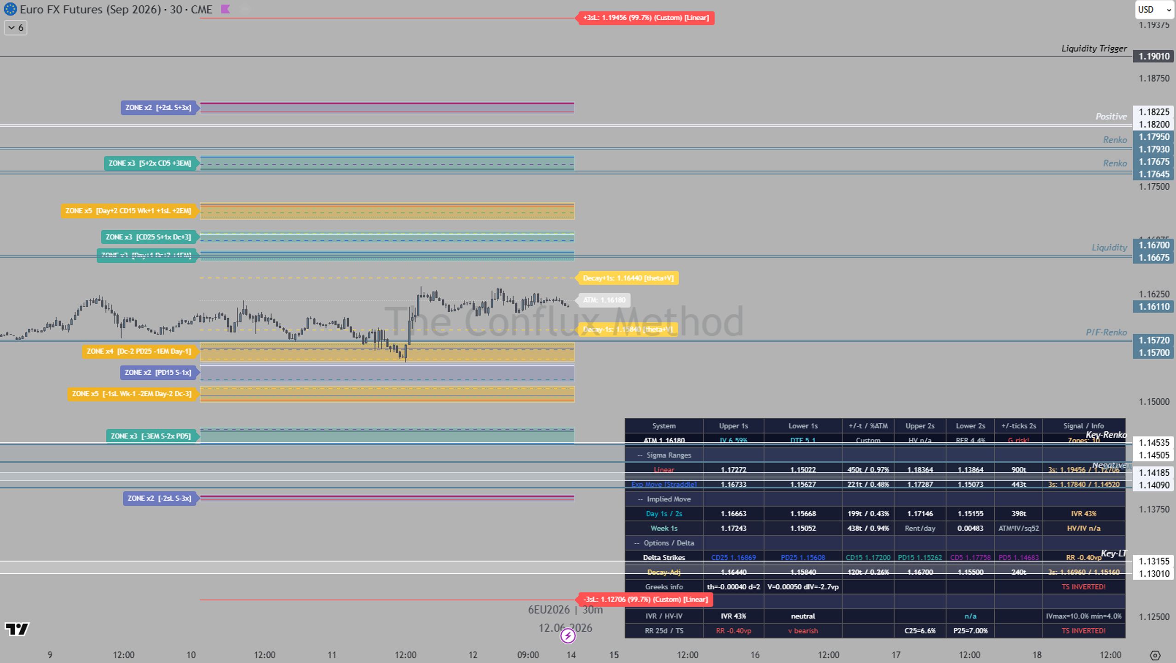Click the Liquidity Trigger 1.19010 price label
1176x663 pixels.
1153,57
